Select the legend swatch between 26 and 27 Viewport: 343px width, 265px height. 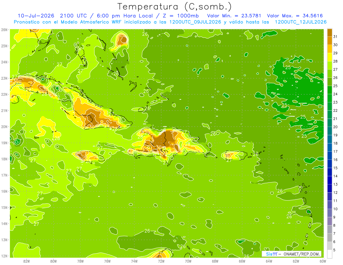click(x=330, y=73)
